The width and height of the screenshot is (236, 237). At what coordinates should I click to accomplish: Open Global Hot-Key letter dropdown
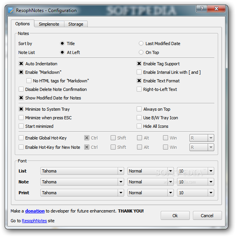pyautogui.click(x=202, y=138)
